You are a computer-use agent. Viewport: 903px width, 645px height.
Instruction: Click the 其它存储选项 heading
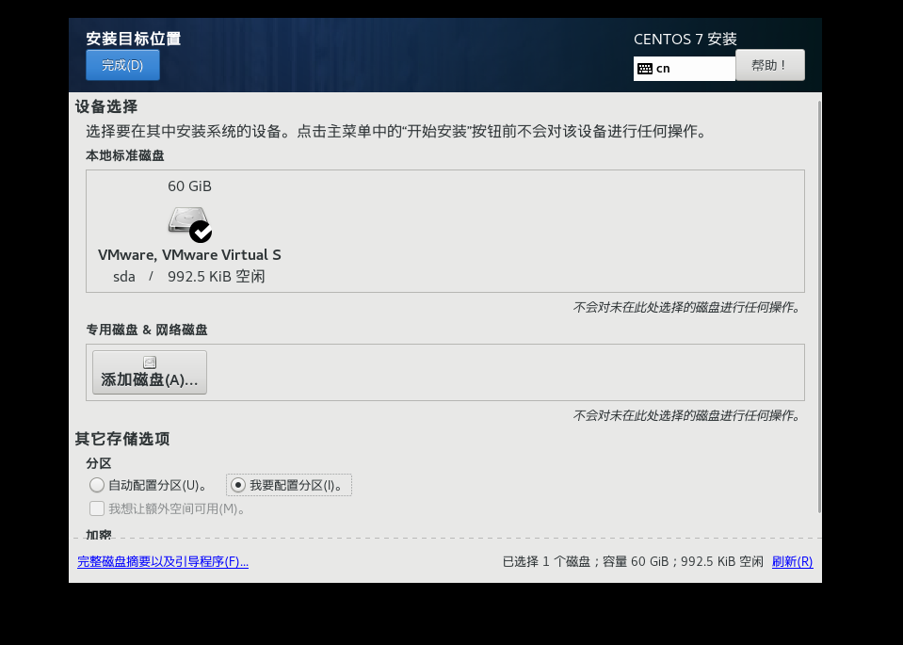[x=122, y=439]
